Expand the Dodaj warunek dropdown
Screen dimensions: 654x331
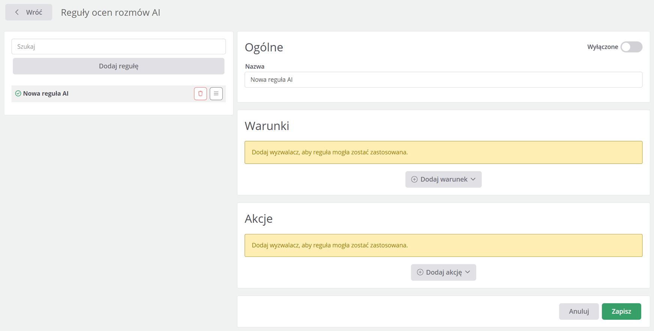click(x=443, y=179)
